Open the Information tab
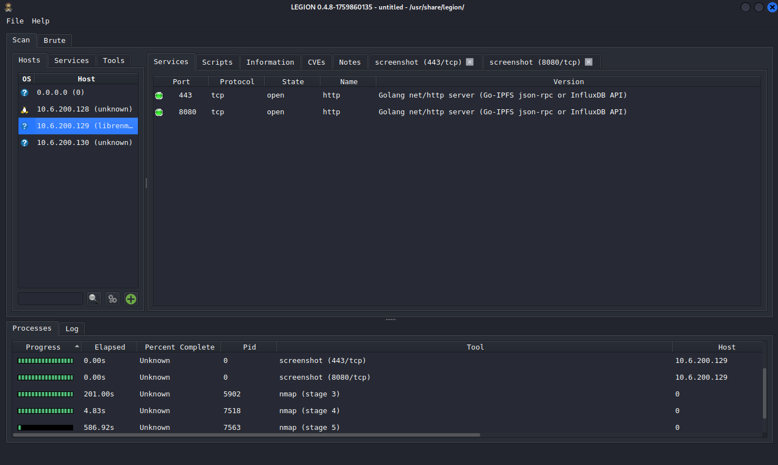The image size is (778, 465). [270, 62]
